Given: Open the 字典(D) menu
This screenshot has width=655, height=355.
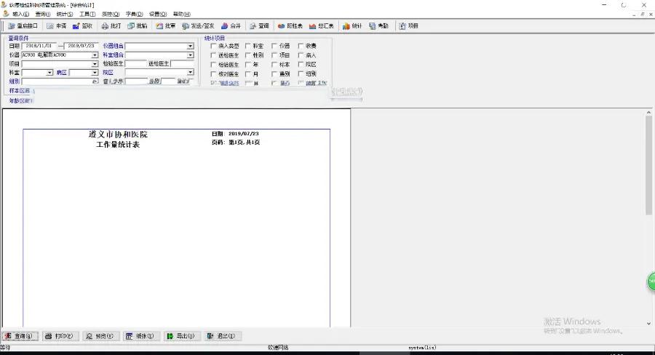Looking at the screenshot, I should pyautogui.click(x=134, y=15).
